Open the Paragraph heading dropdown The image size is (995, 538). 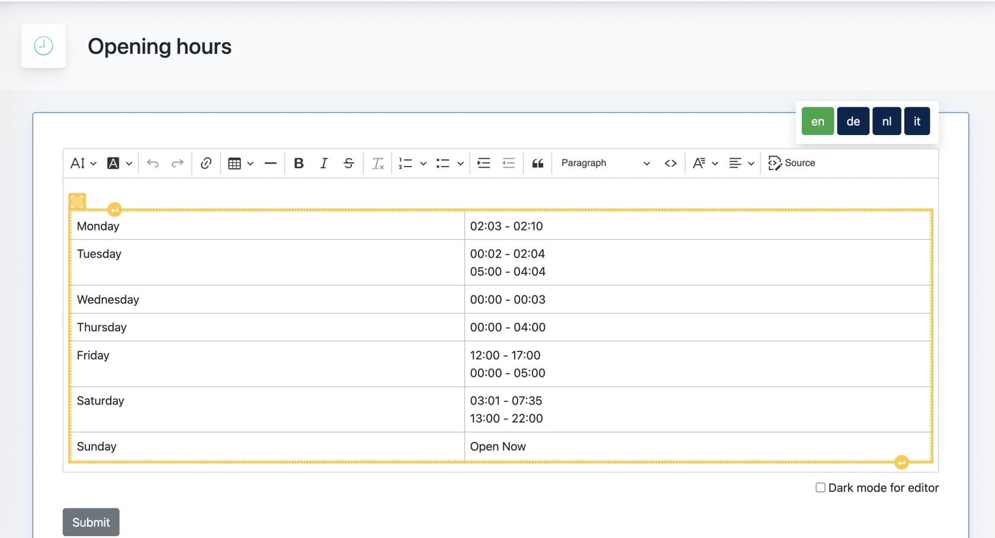click(605, 163)
